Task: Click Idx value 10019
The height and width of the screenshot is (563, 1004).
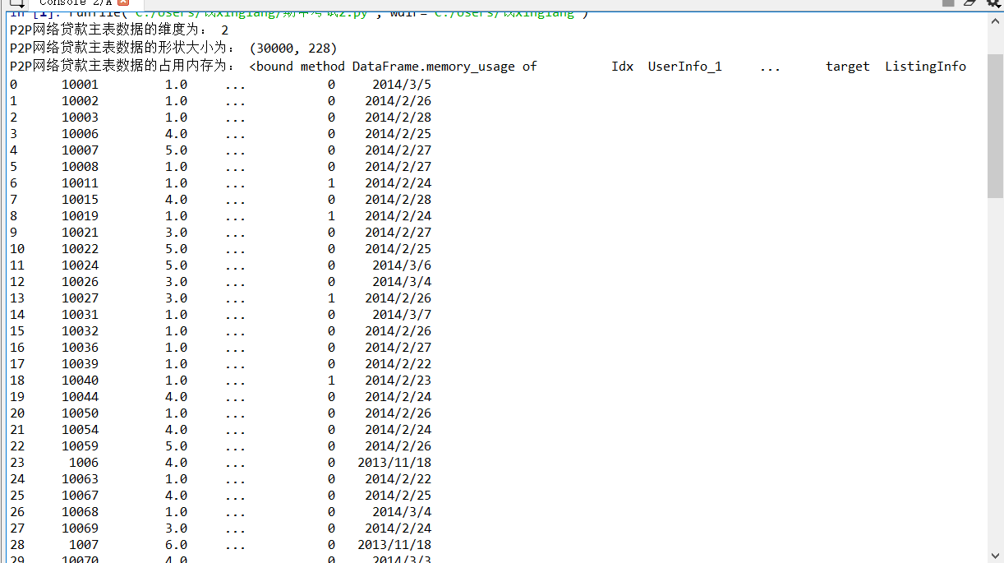Action: (x=80, y=215)
